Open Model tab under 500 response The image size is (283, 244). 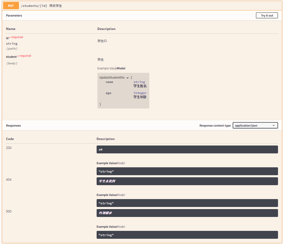tap(121, 227)
